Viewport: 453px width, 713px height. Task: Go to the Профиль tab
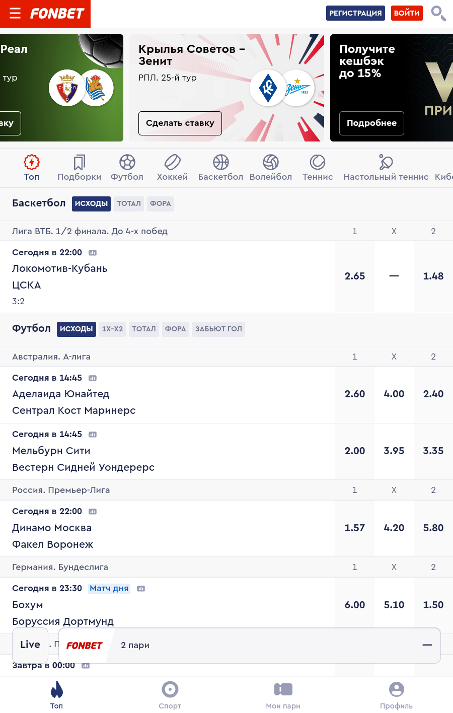pyautogui.click(x=396, y=695)
